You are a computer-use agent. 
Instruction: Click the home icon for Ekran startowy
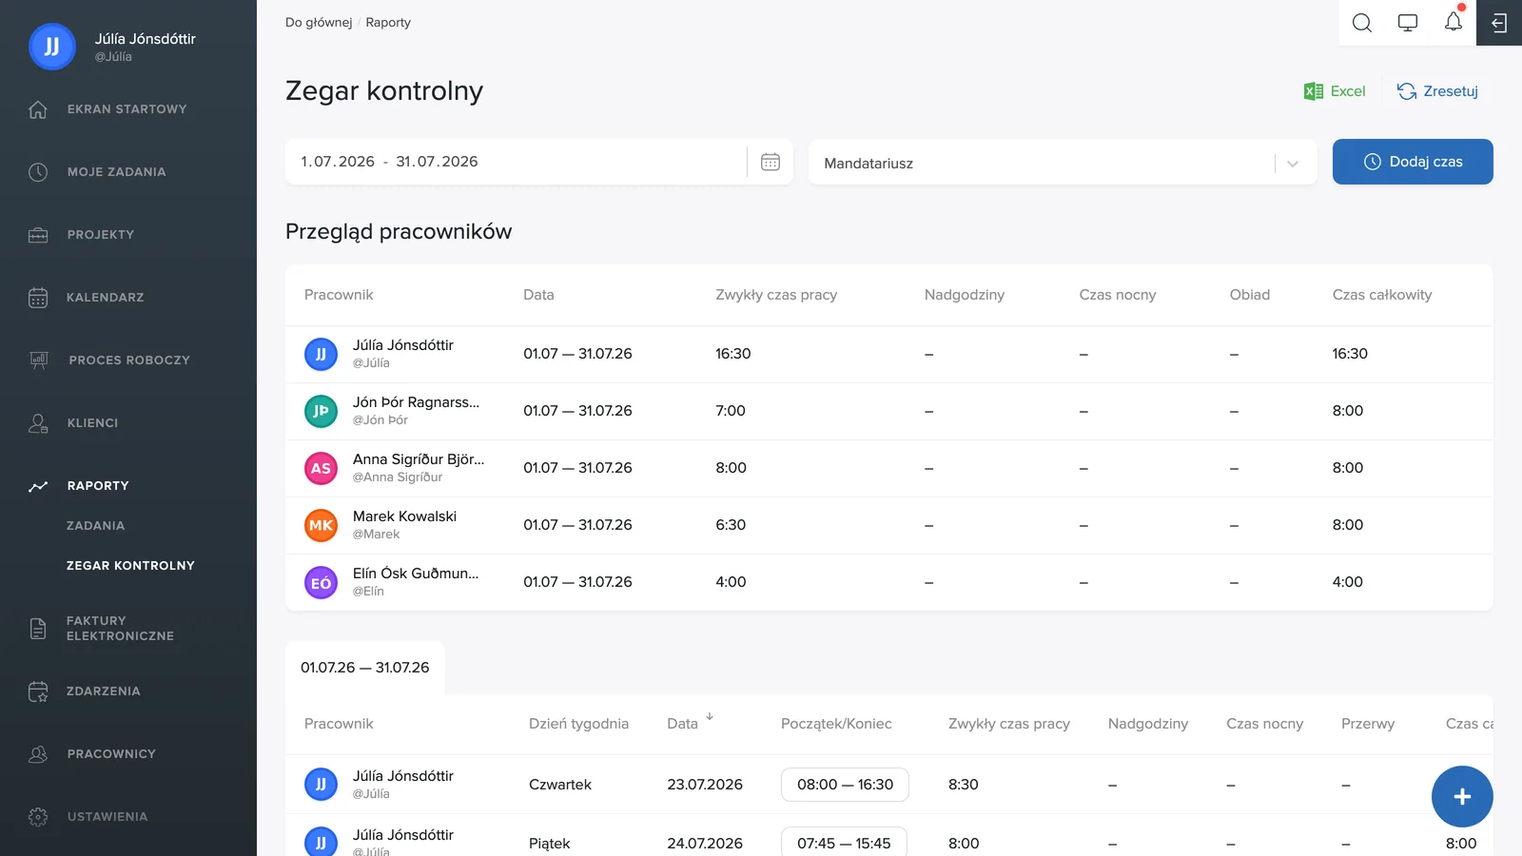(x=38, y=109)
